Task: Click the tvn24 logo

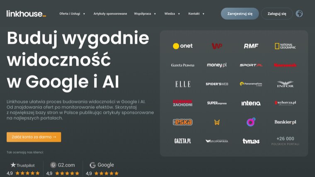Action: [x=251, y=141]
